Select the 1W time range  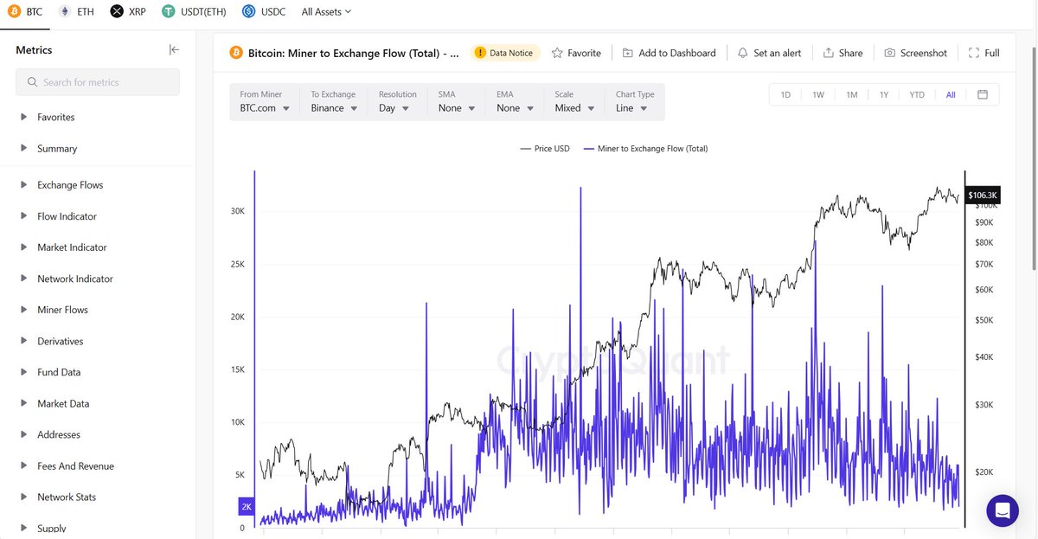[x=818, y=95]
